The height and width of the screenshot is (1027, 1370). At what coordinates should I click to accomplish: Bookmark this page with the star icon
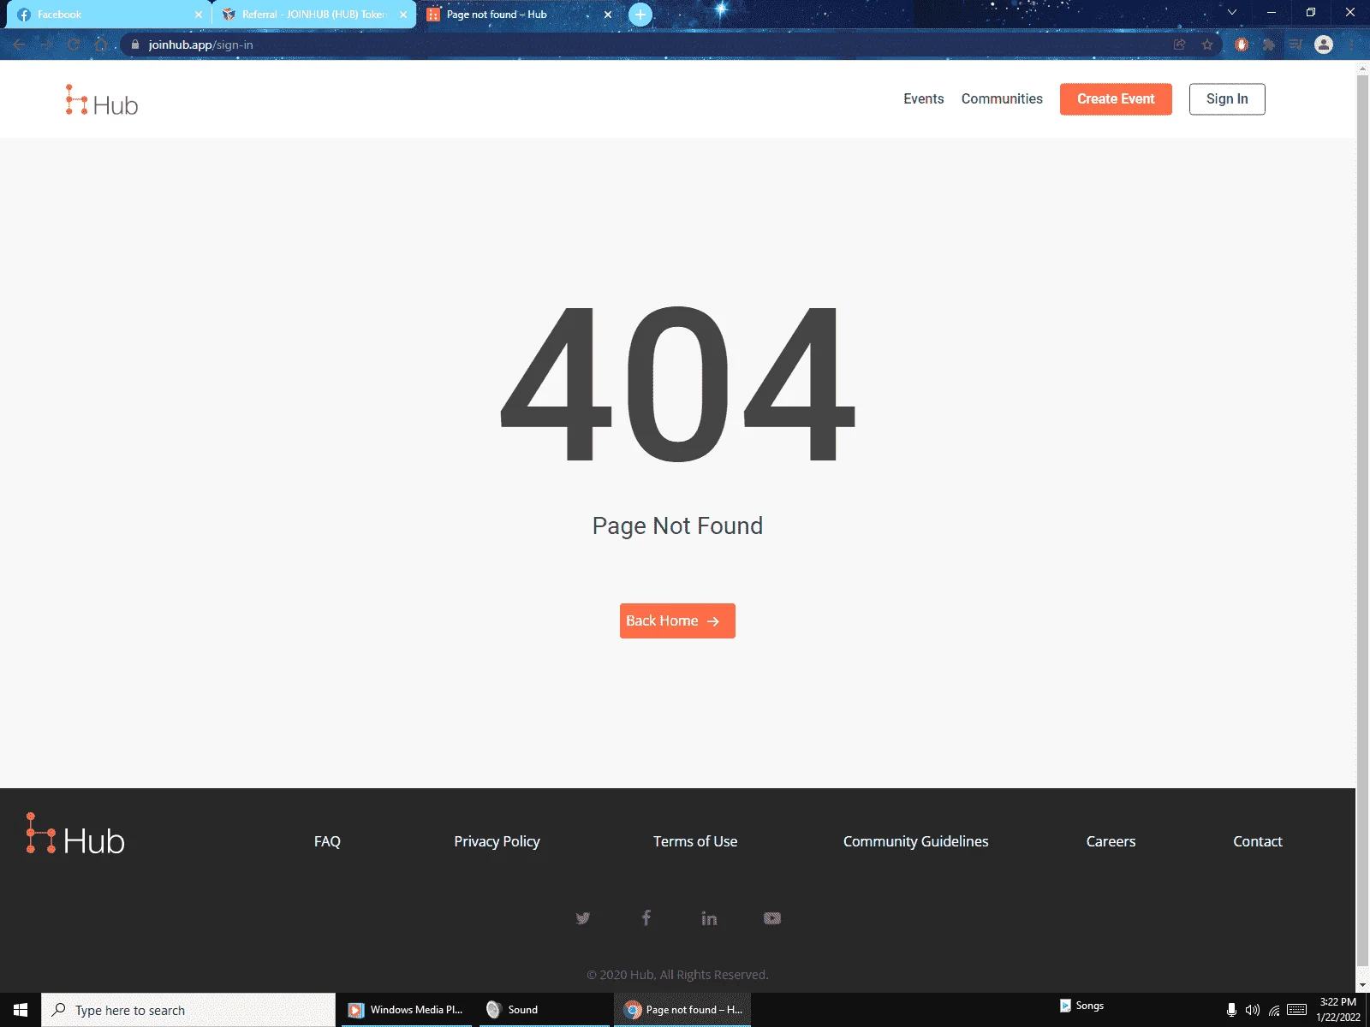tap(1207, 45)
